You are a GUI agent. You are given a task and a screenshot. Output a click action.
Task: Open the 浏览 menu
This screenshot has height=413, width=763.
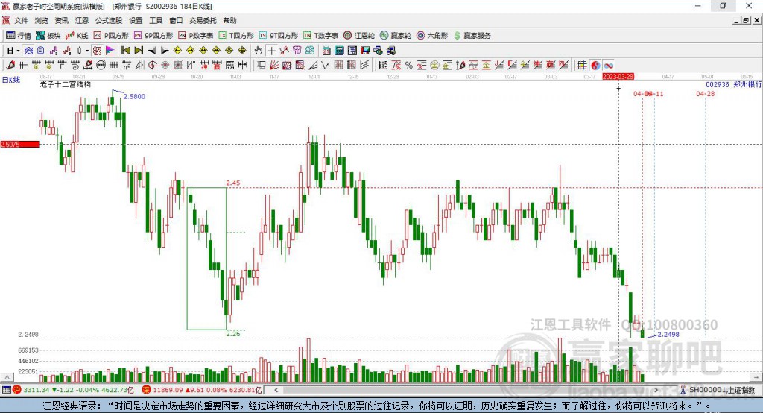pos(42,20)
